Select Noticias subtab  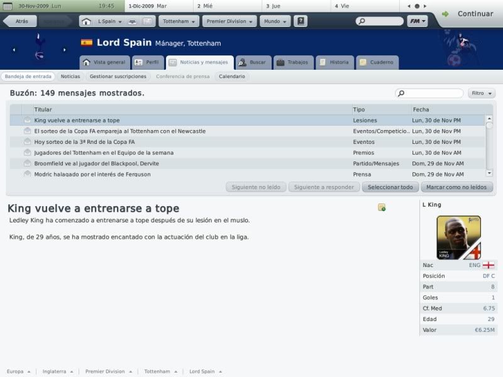coord(70,77)
